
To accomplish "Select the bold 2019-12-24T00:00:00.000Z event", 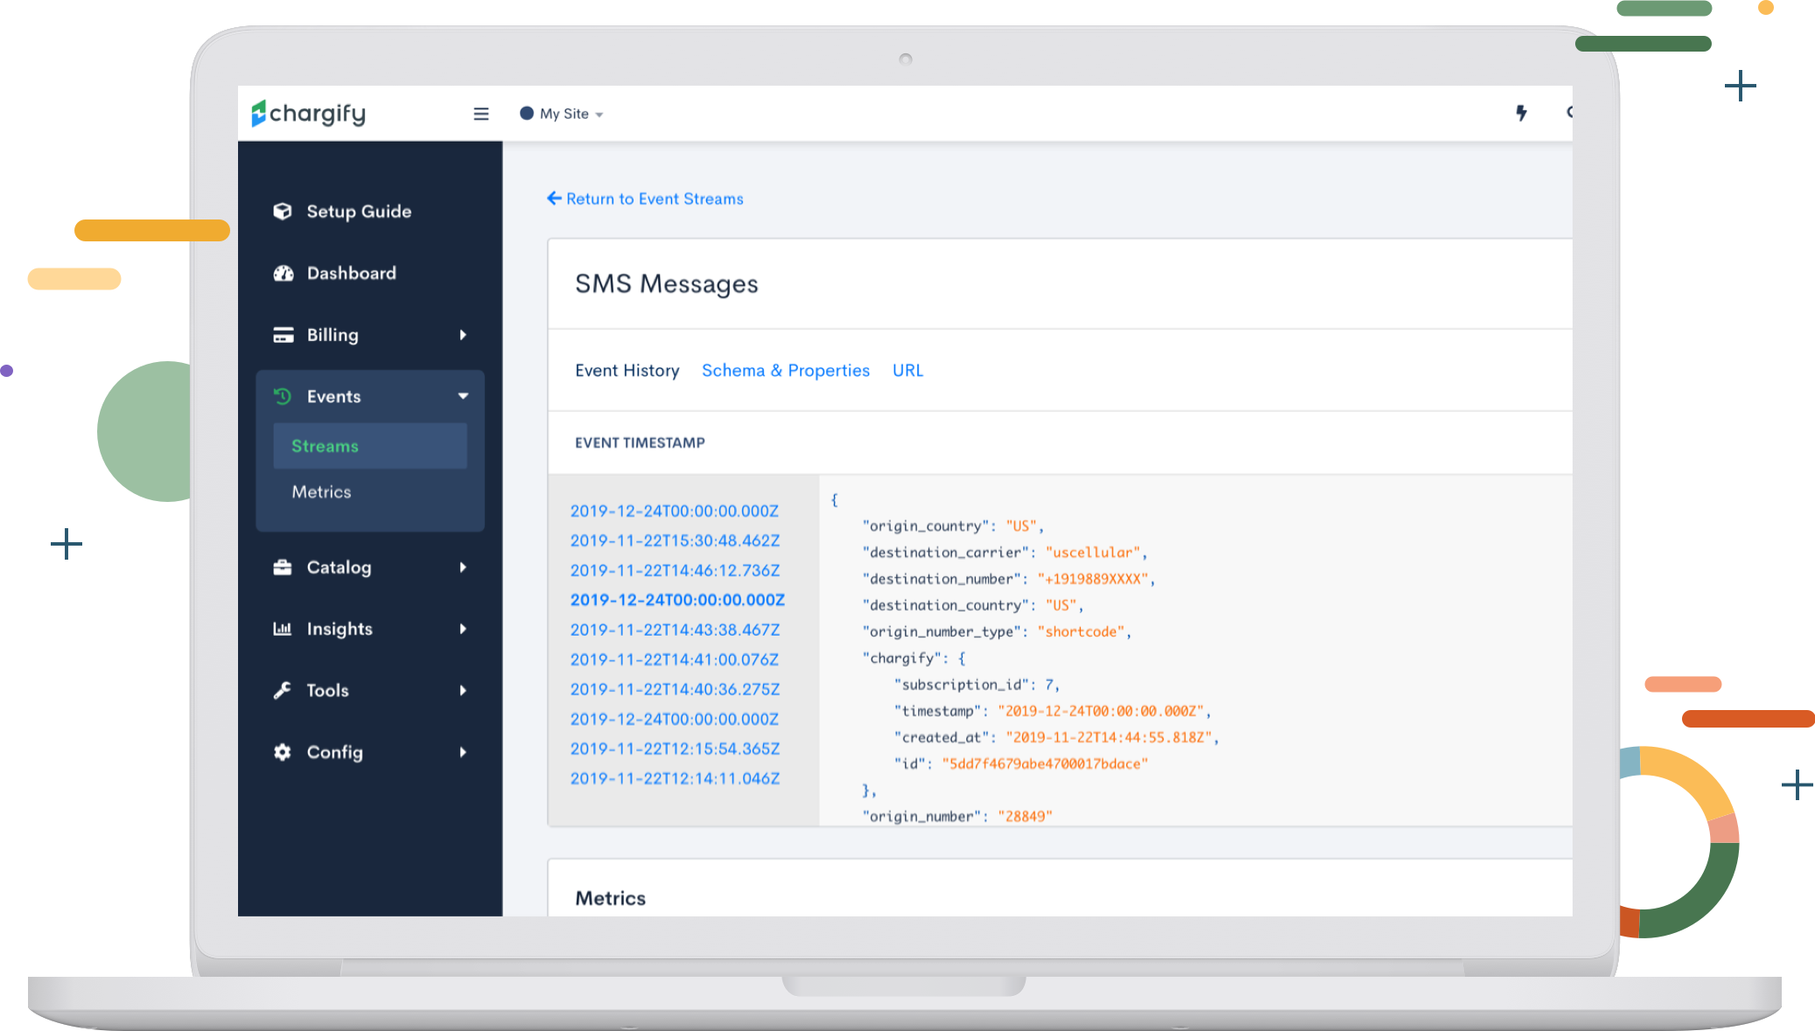I will pyautogui.click(x=677, y=600).
